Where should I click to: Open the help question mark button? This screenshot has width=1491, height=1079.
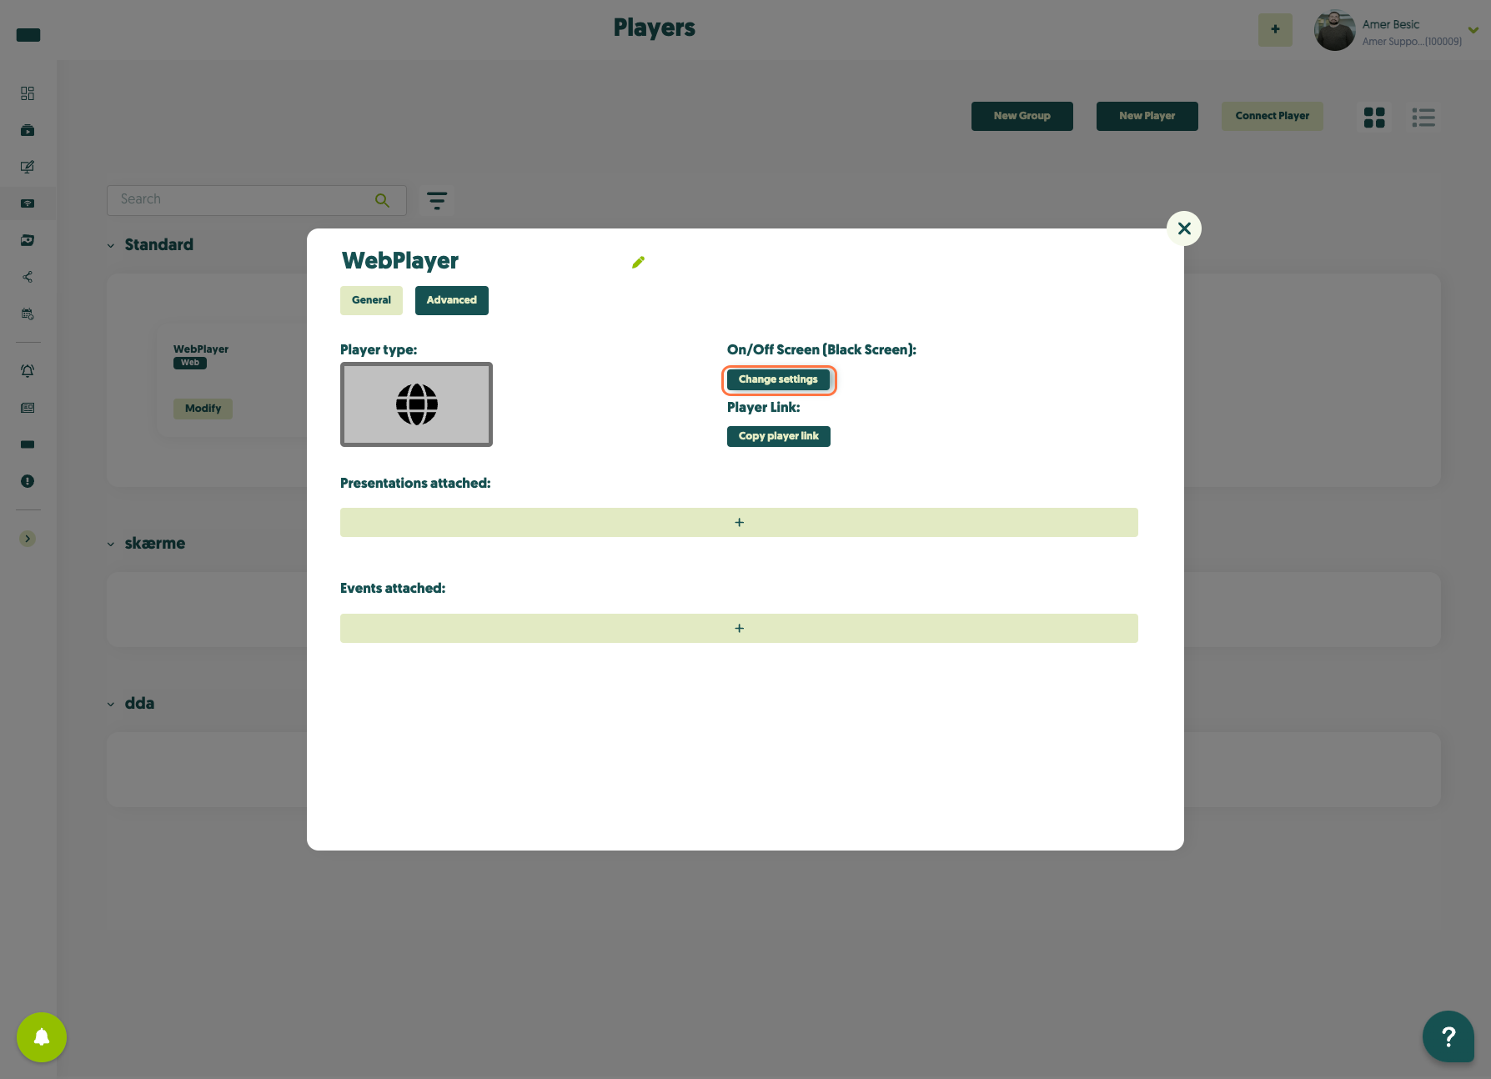[x=1448, y=1036]
